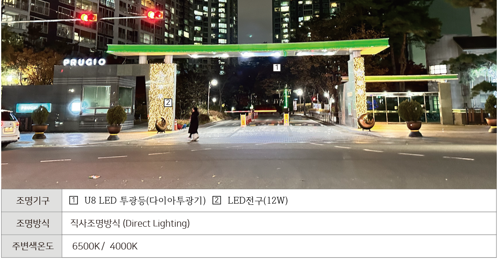The image size is (498, 259).
Task: Click the blue PRUGIO wall sign
Action: [33, 108]
